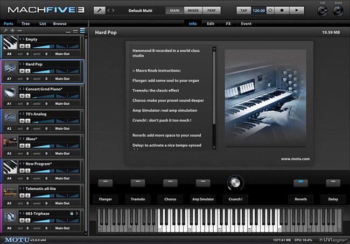The width and height of the screenshot is (350, 244).
Task: Open the FX tab
Action: click(228, 24)
